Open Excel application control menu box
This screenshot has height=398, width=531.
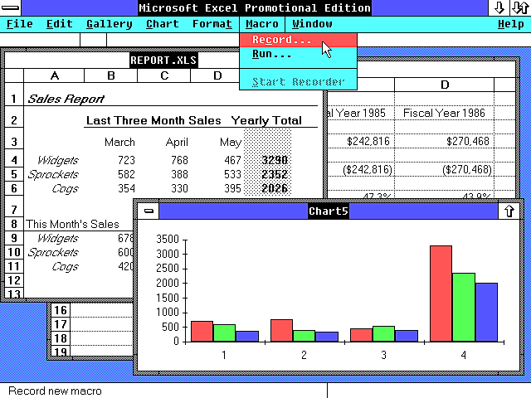[10, 7]
